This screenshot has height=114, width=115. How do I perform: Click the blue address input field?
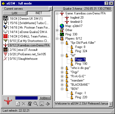tap(26, 98)
